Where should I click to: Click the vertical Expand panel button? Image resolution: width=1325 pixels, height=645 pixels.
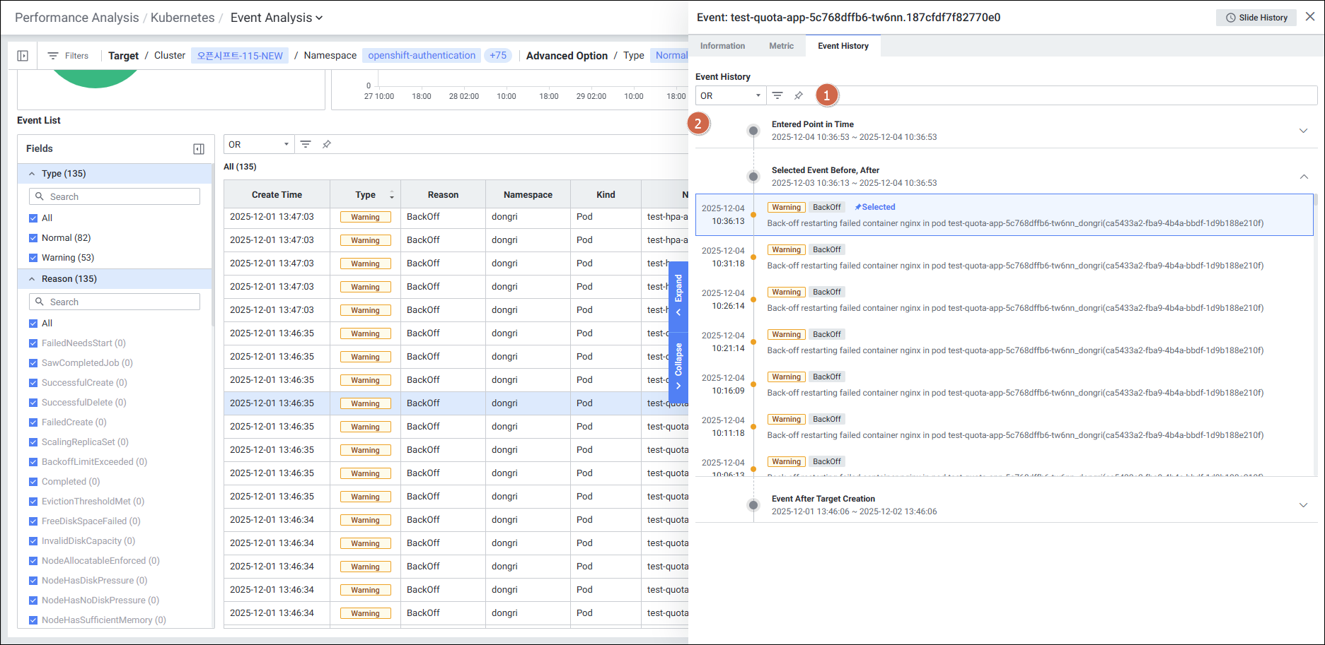(x=678, y=295)
